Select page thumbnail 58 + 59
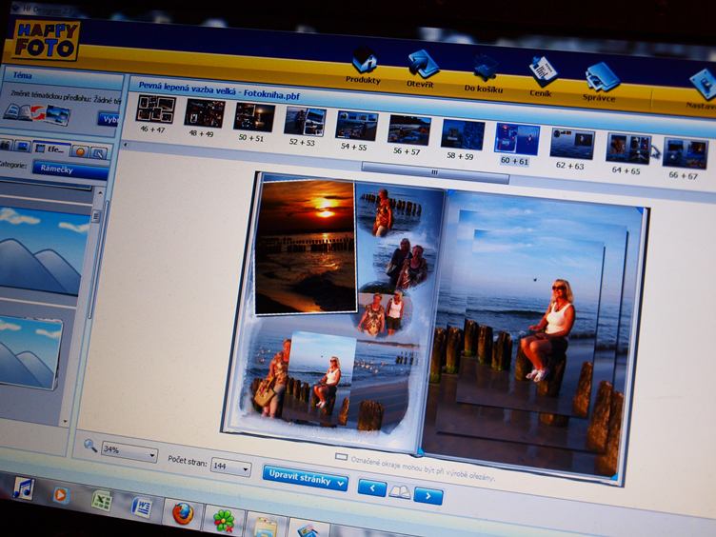The width and height of the screenshot is (716, 537). 463,134
